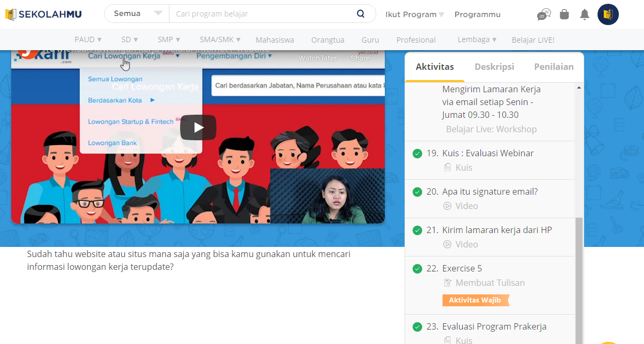Click the search magnifier icon
644x344 pixels.
(361, 14)
